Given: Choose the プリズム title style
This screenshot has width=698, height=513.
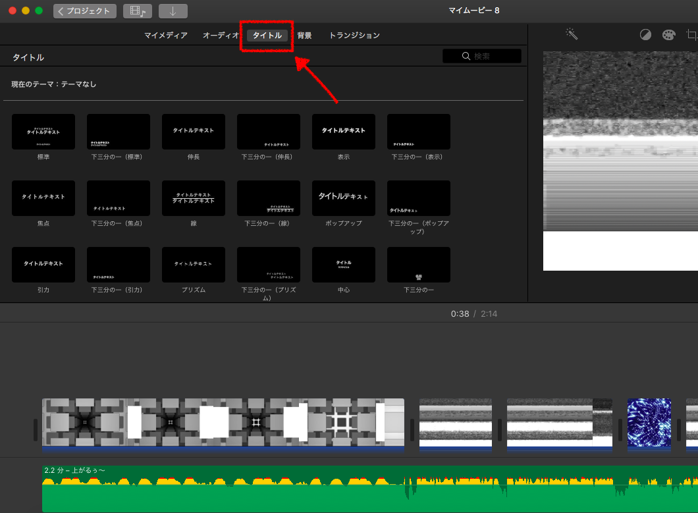Looking at the screenshot, I should tap(193, 265).
